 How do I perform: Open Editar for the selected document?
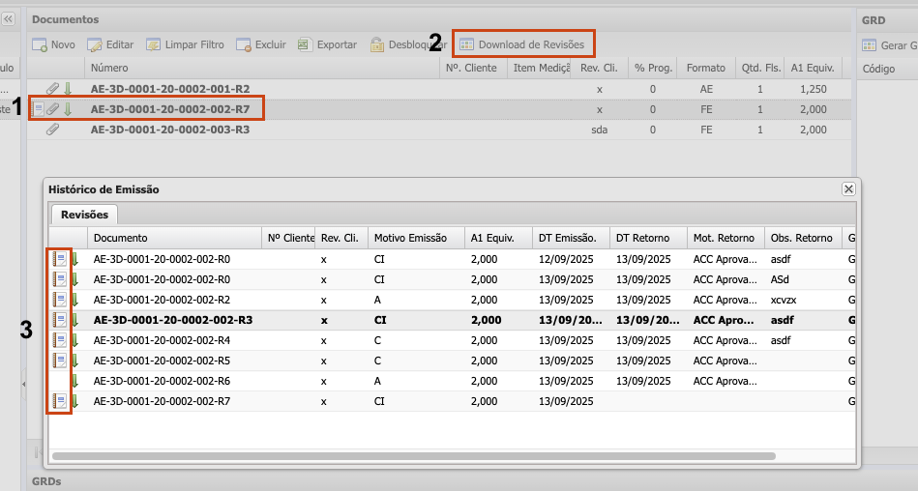110,44
